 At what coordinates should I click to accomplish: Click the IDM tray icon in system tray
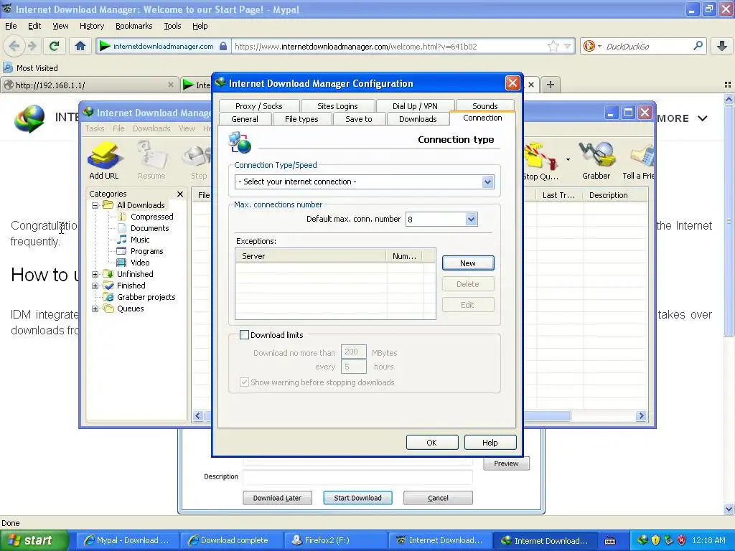(642, 540)
